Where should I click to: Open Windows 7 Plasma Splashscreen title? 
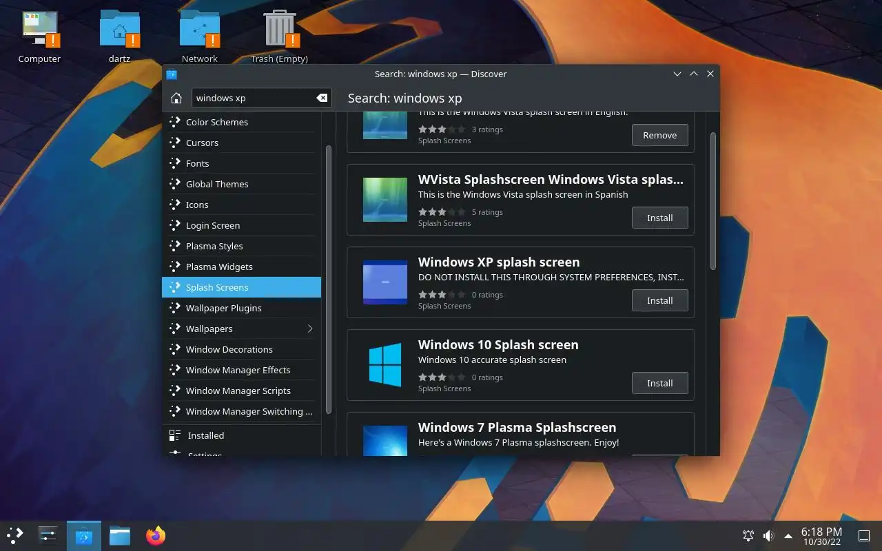point(517,427)
